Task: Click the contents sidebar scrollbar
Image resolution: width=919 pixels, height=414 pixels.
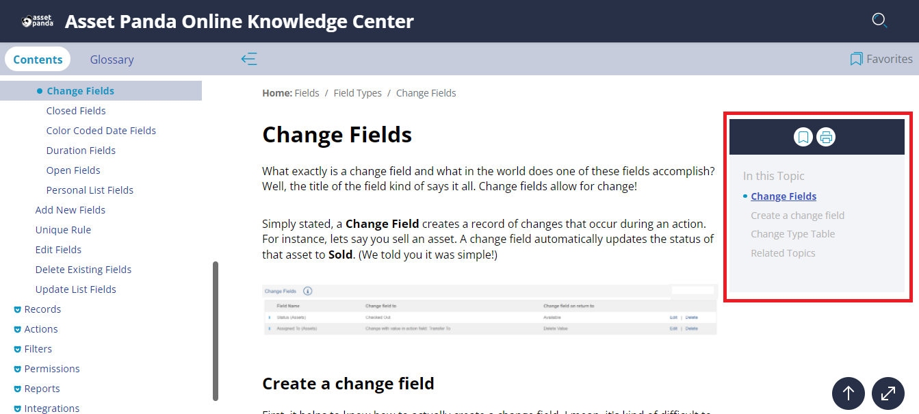Action: click(216, 331)
